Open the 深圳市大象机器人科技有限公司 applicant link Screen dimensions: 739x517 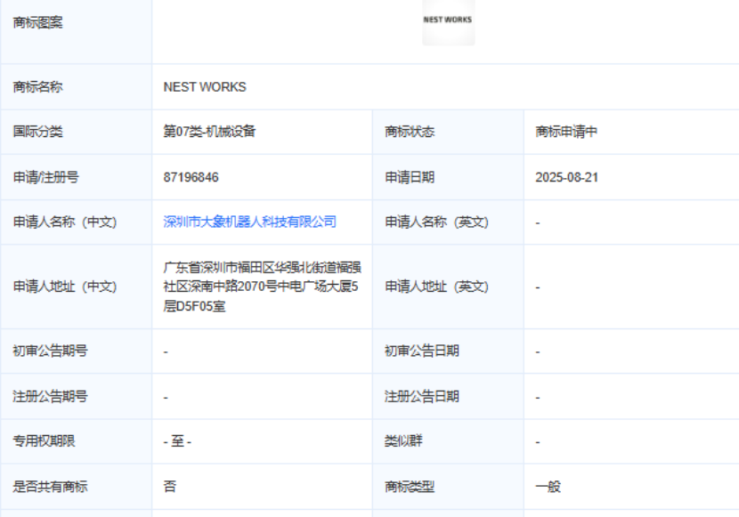pyautogui.click(x=250, y=222)
